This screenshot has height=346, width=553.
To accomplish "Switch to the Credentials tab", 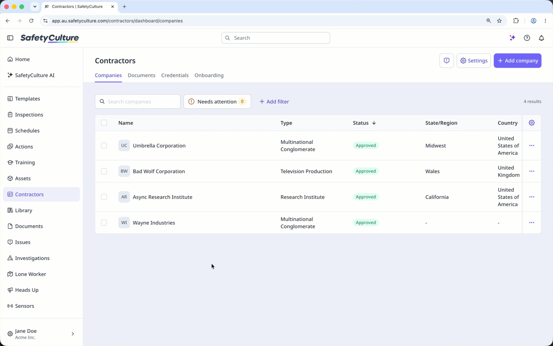I will [x=175, y=75].
